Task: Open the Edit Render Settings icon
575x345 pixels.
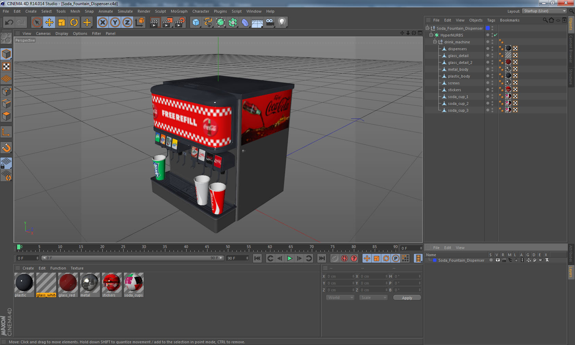Action: 180,23
